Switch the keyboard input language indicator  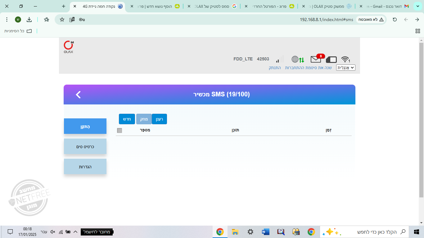[x=44, y=232]
